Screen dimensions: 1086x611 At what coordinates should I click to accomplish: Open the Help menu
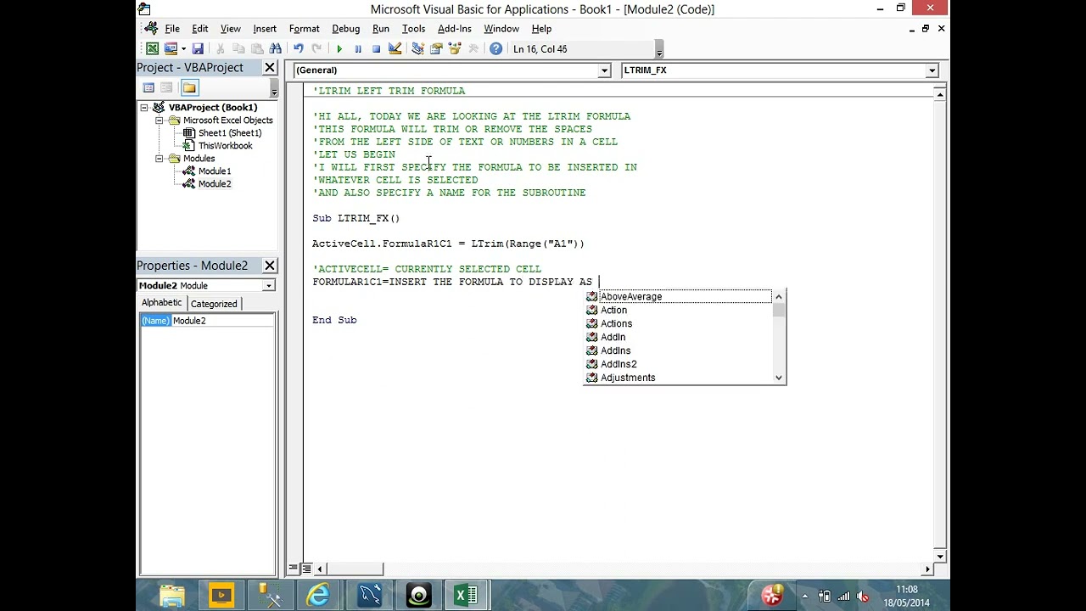541,29
